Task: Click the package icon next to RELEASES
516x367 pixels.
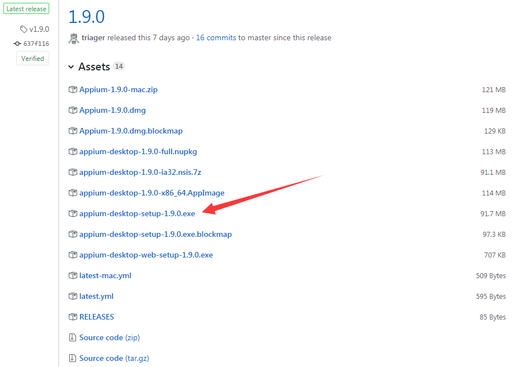Action: pyautogui.click(x=73, y=317)
